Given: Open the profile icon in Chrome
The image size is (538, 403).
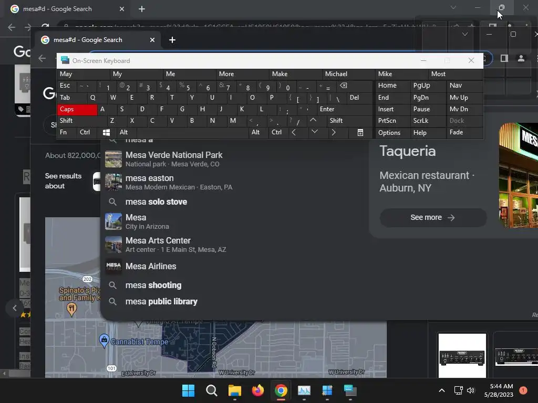Looking at the screenshot, I should click(521, 59).
